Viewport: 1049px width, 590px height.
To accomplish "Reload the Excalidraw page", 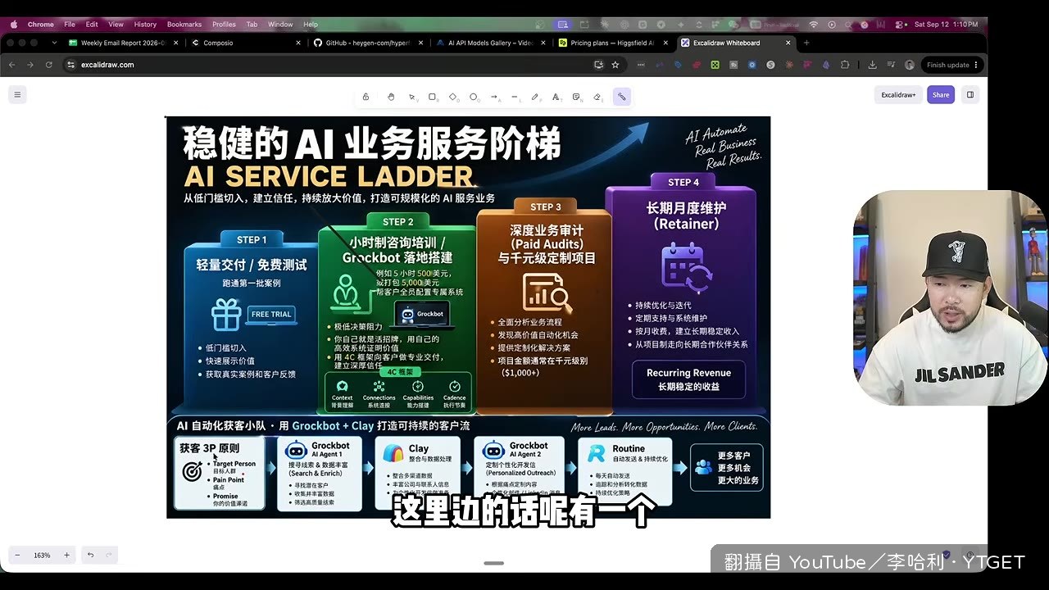I will tap(49, 65).
